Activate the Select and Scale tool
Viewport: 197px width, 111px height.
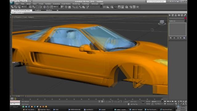pos(51,7)
